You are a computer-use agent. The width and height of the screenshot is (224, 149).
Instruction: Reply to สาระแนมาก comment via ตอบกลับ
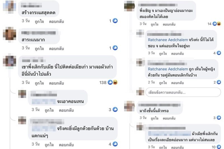pyautogui.click(x=57, y=48)
